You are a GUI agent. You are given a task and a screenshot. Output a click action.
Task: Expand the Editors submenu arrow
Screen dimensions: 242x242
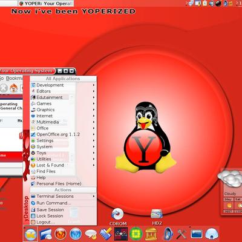coord(94,91)
